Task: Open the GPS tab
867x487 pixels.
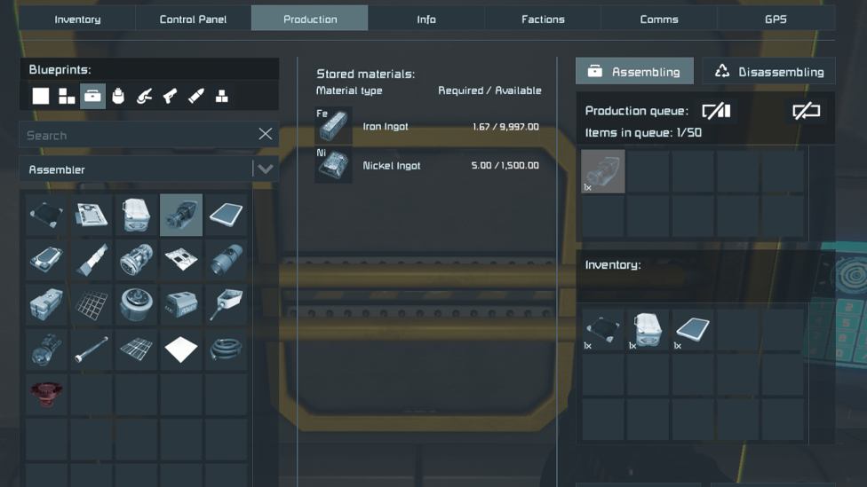Action: pyautogui.click(x=776, y=19)
